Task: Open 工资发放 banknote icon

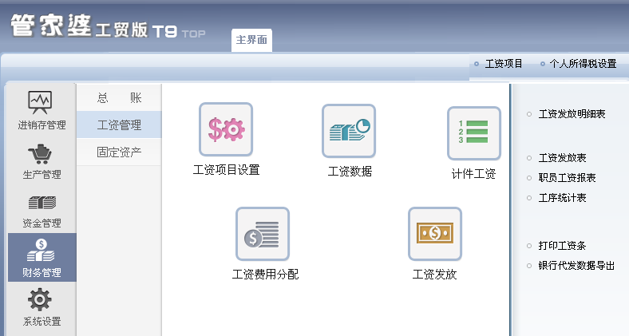Action: click(x=435, y=234)
